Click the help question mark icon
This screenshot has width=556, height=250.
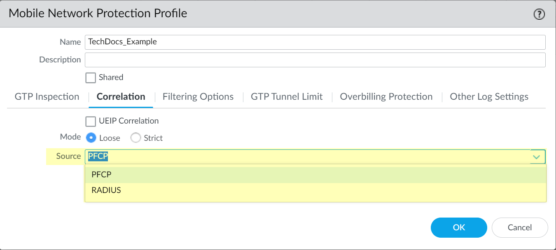[x=539, y=14]
